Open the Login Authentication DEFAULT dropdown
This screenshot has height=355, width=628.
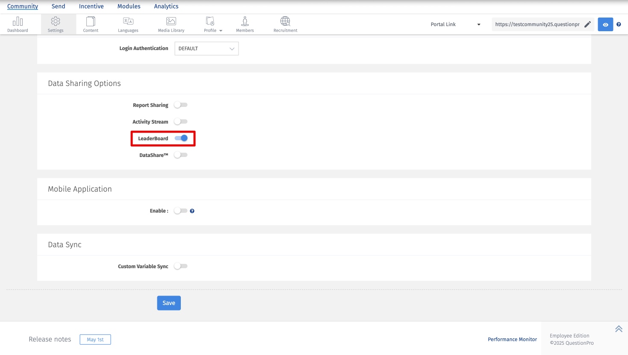click(206, 49)
